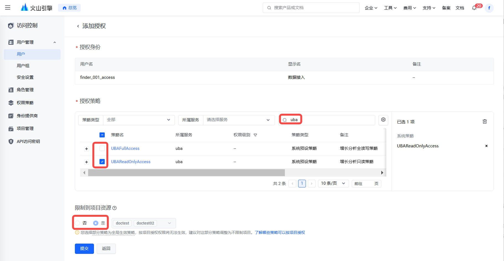Open 文档 in the top bar
The width and height of the screenshot is (504, 261).
[x=460, y=8]
